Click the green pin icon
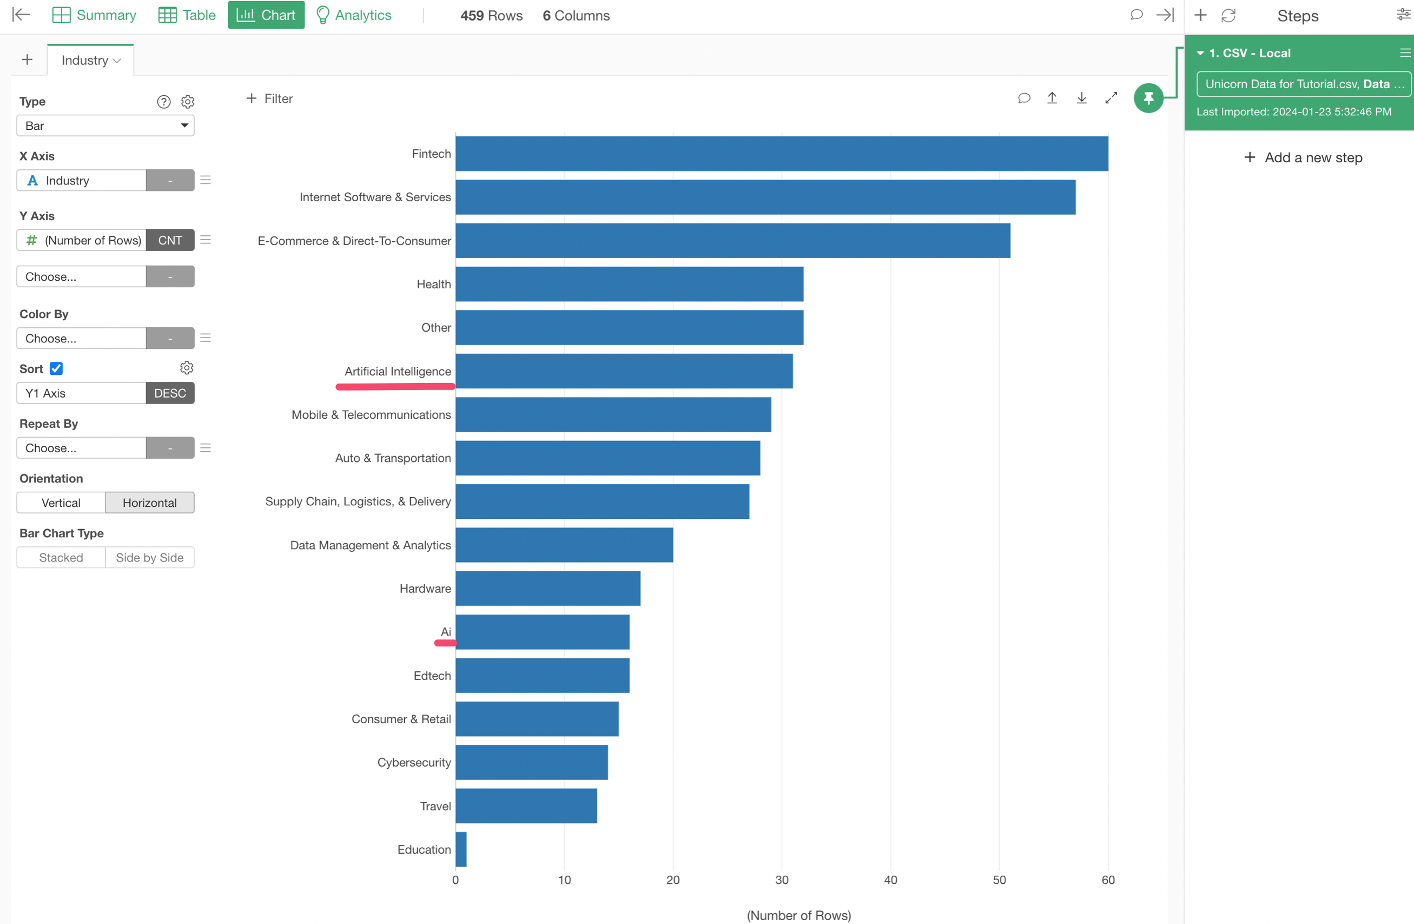Screen dimensions: 1414x924 coord(1148,98)
